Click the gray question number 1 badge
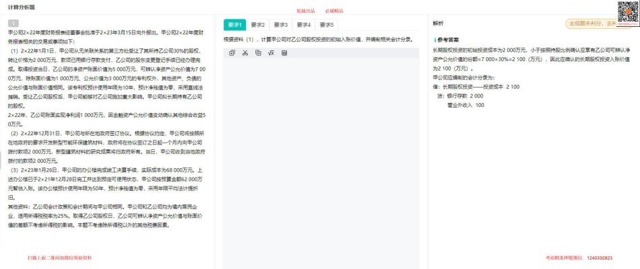The height and width of the screenshot is (269, 640). click(13, 23)
